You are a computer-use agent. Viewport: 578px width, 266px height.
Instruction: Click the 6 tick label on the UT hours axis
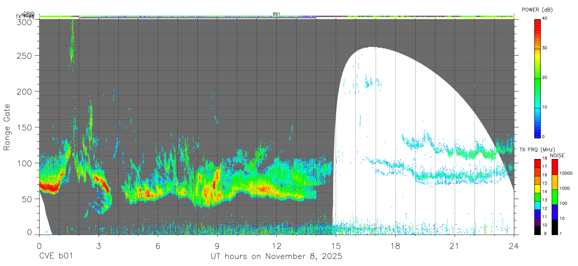(x=158, y=246)
